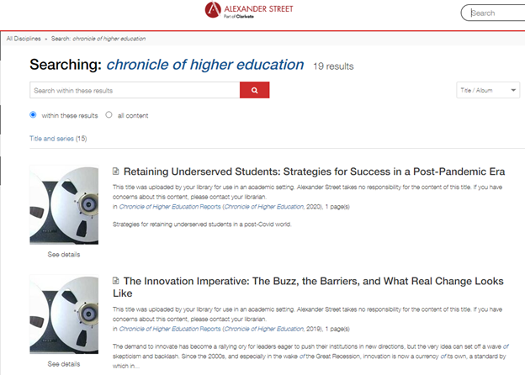The height and width of the screenshot is (375, 525).
Task: Click the "All Disciplines" breadcrumb
Action: [x=24, y=39]
